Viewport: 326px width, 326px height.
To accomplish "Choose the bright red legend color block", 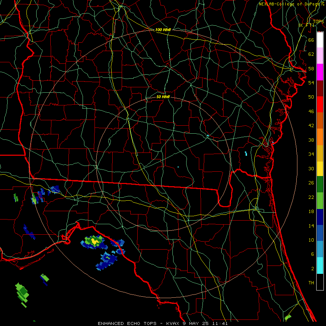I will point(320,104).
